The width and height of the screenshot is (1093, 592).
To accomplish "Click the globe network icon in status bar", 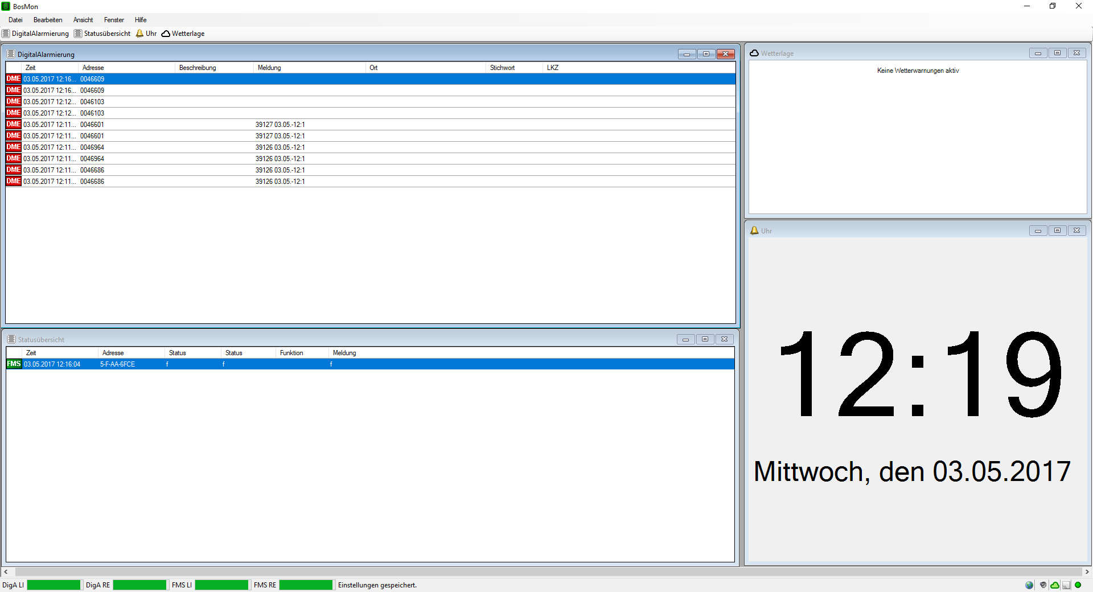I will click(x=1029, y=585).
